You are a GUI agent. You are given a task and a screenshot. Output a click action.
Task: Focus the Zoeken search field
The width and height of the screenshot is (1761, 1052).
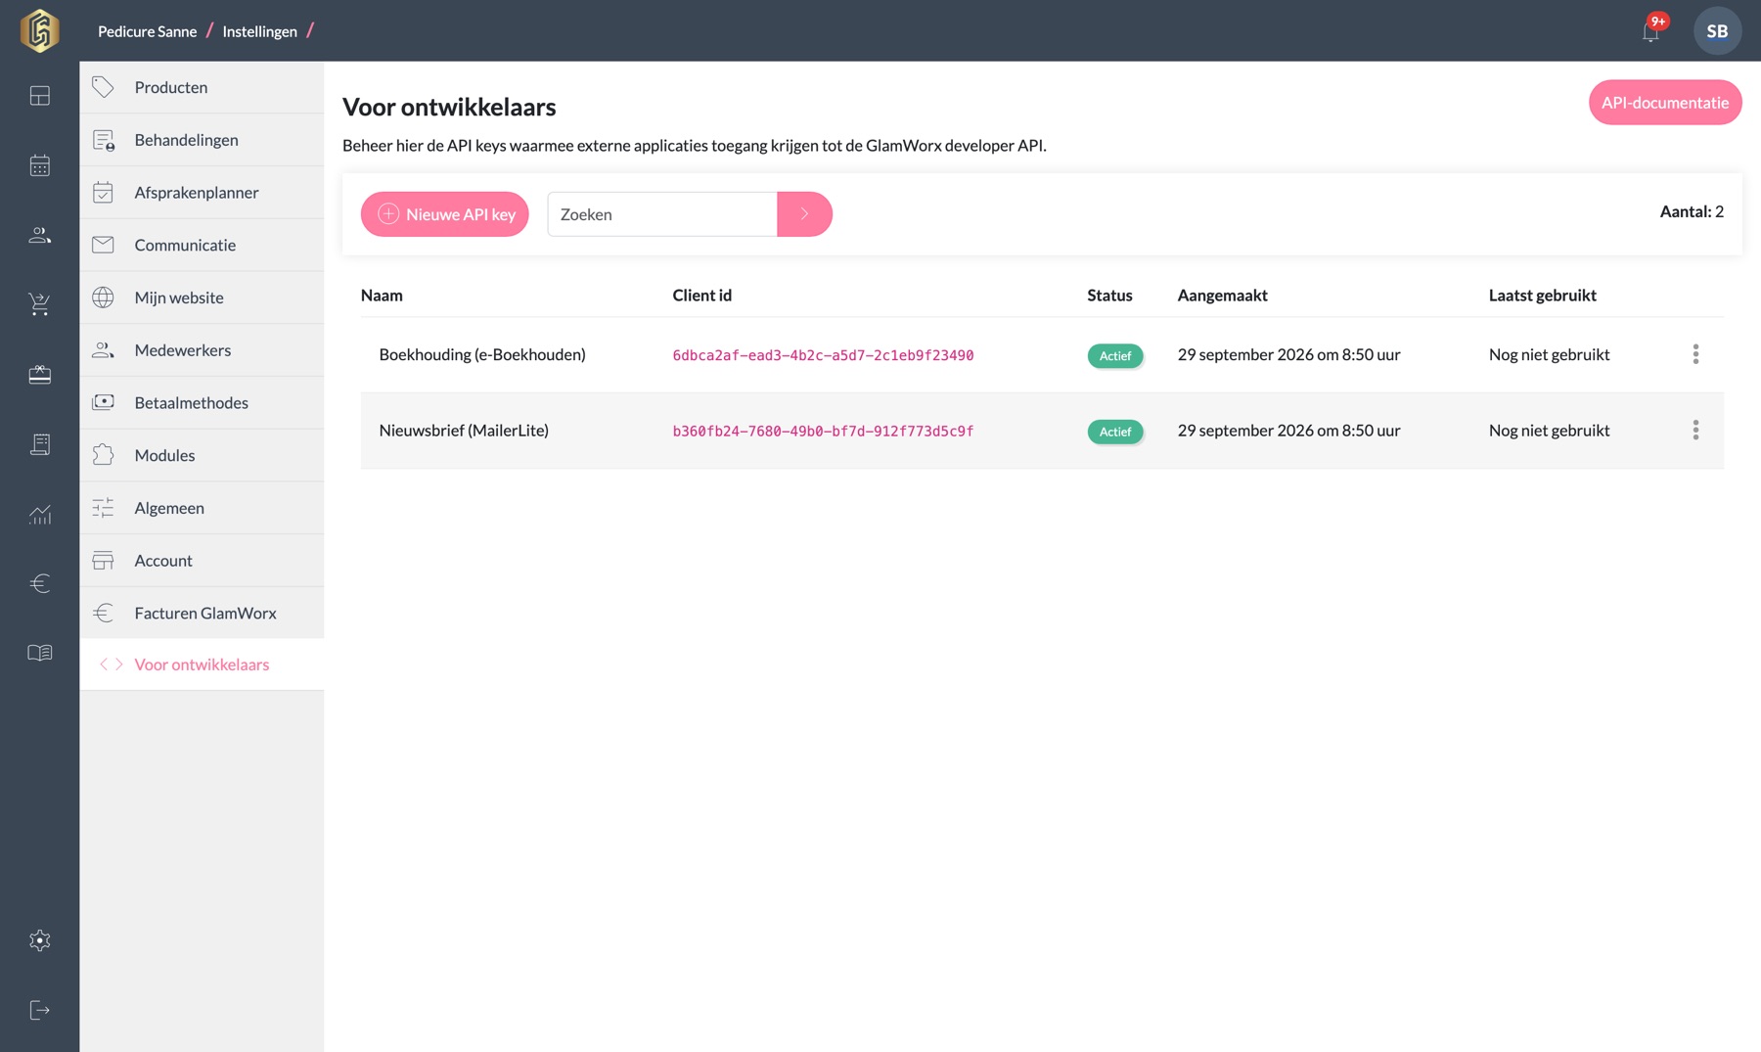662,214
